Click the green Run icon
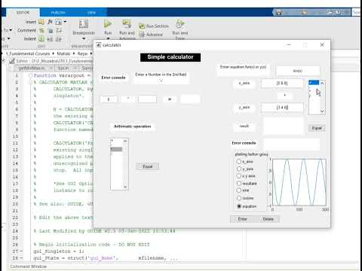Image resolution: width=362 pixels, height=271 pixels. tap(108, 24)
